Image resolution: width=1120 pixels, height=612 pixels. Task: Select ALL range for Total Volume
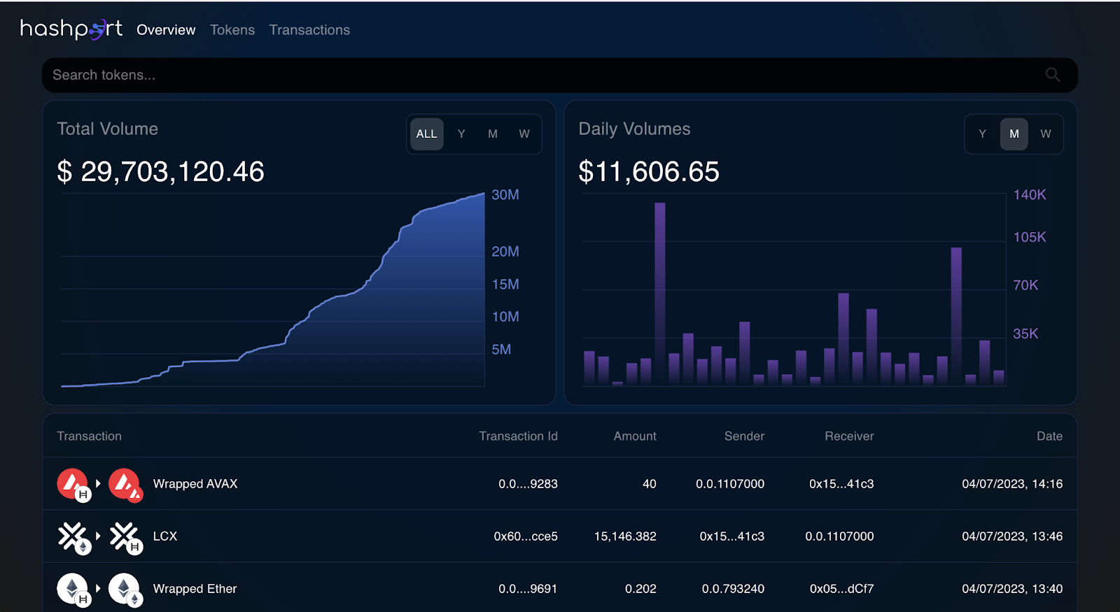[426, 134]
